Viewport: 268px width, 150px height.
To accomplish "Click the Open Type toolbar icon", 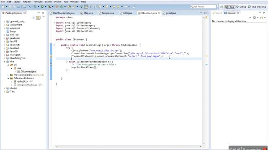I will pos(69,7).
